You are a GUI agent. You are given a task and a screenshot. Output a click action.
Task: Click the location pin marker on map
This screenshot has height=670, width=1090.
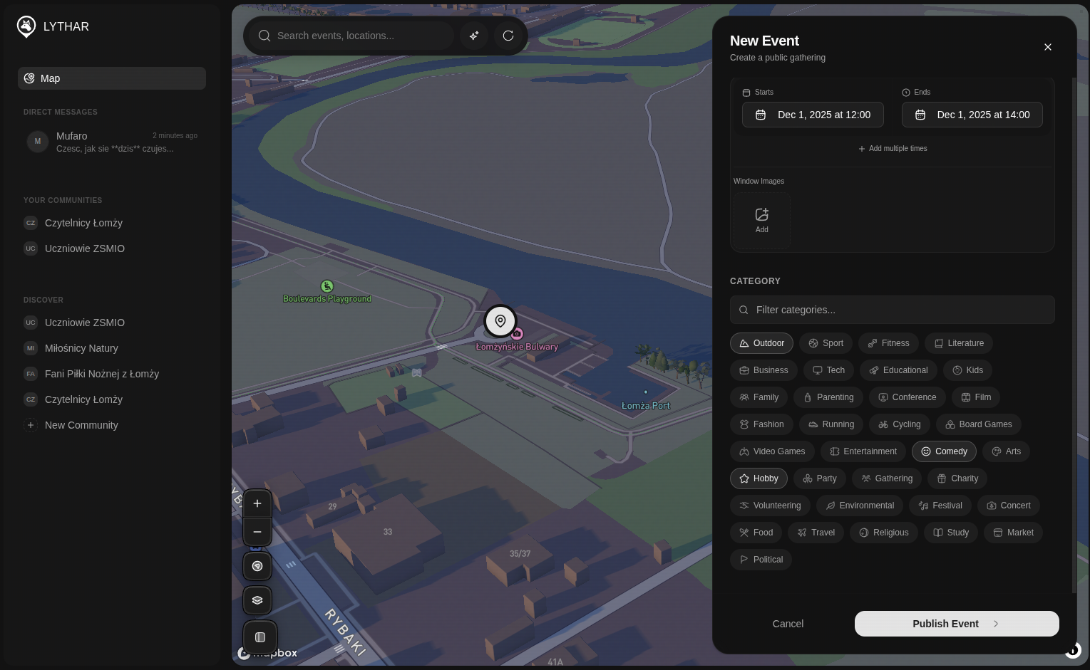pyautogui.click(x=500, y=321)
